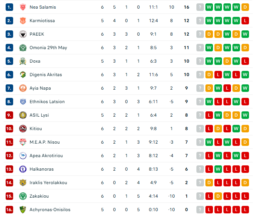Open the M.E.A.P. Nisou team link
This screenshot has width=255, height=216.
click(x=44, y=142)
